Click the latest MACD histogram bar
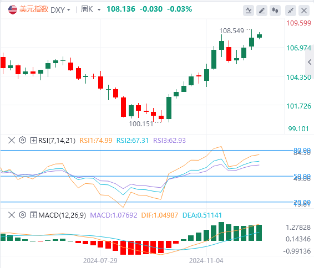This screenshot has height=268, width=314. tap(259, 233)
